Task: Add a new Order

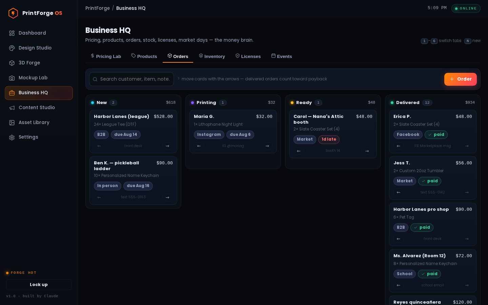Action: pos(460,79)
